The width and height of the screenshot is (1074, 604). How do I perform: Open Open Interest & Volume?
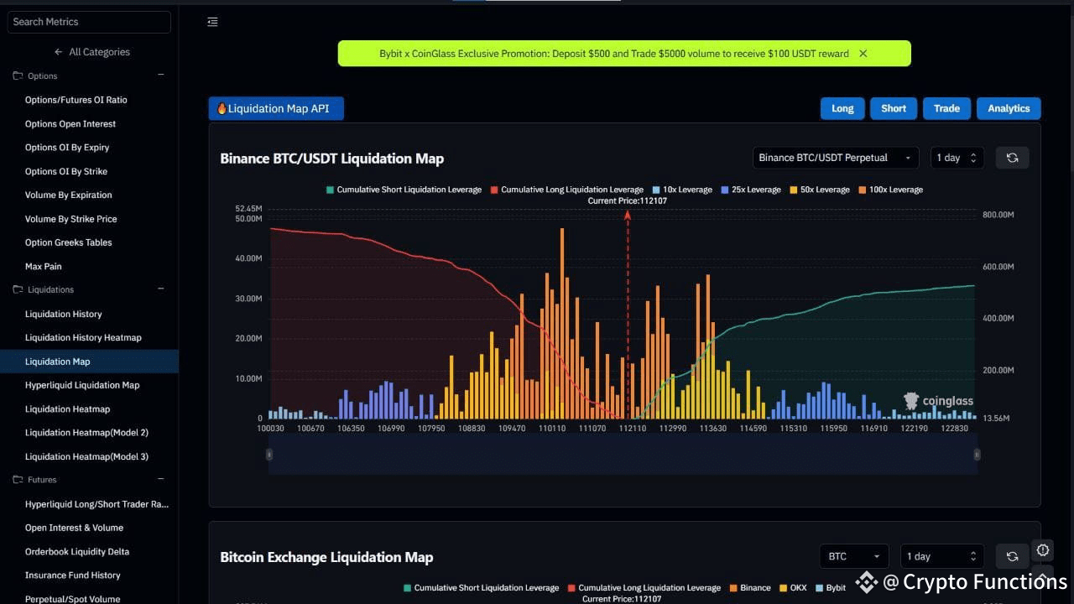[x=75, y=528]
